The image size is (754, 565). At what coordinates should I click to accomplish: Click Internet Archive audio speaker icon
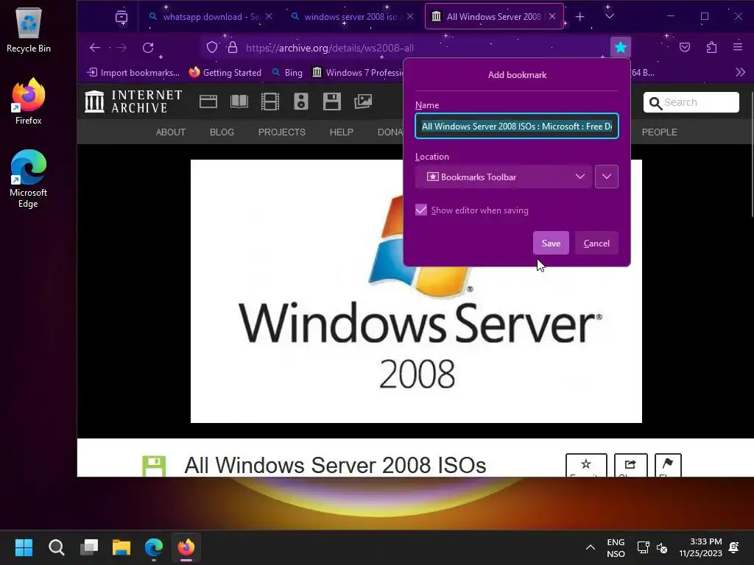click(x=301, y=102)
